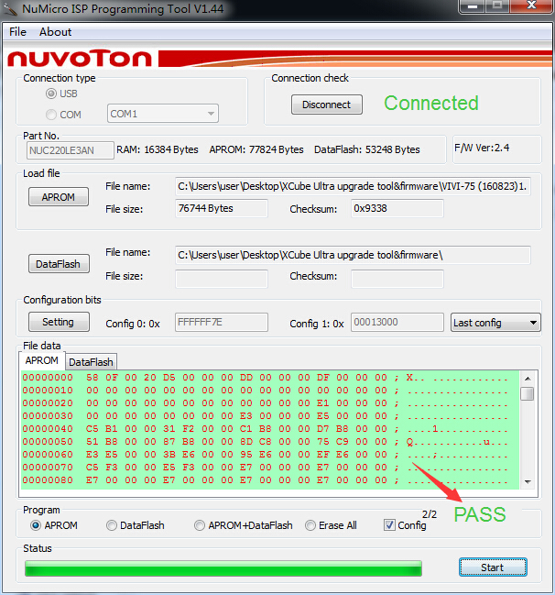Click the hex view scrollbar thumb
The height and width of the screenshot is (595, 555).
tap(528, 394)
